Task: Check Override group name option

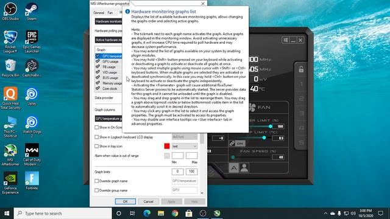Action: click(96, 190)
